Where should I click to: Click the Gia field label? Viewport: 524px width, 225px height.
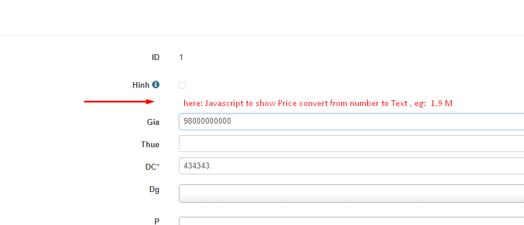pos(153,123)
